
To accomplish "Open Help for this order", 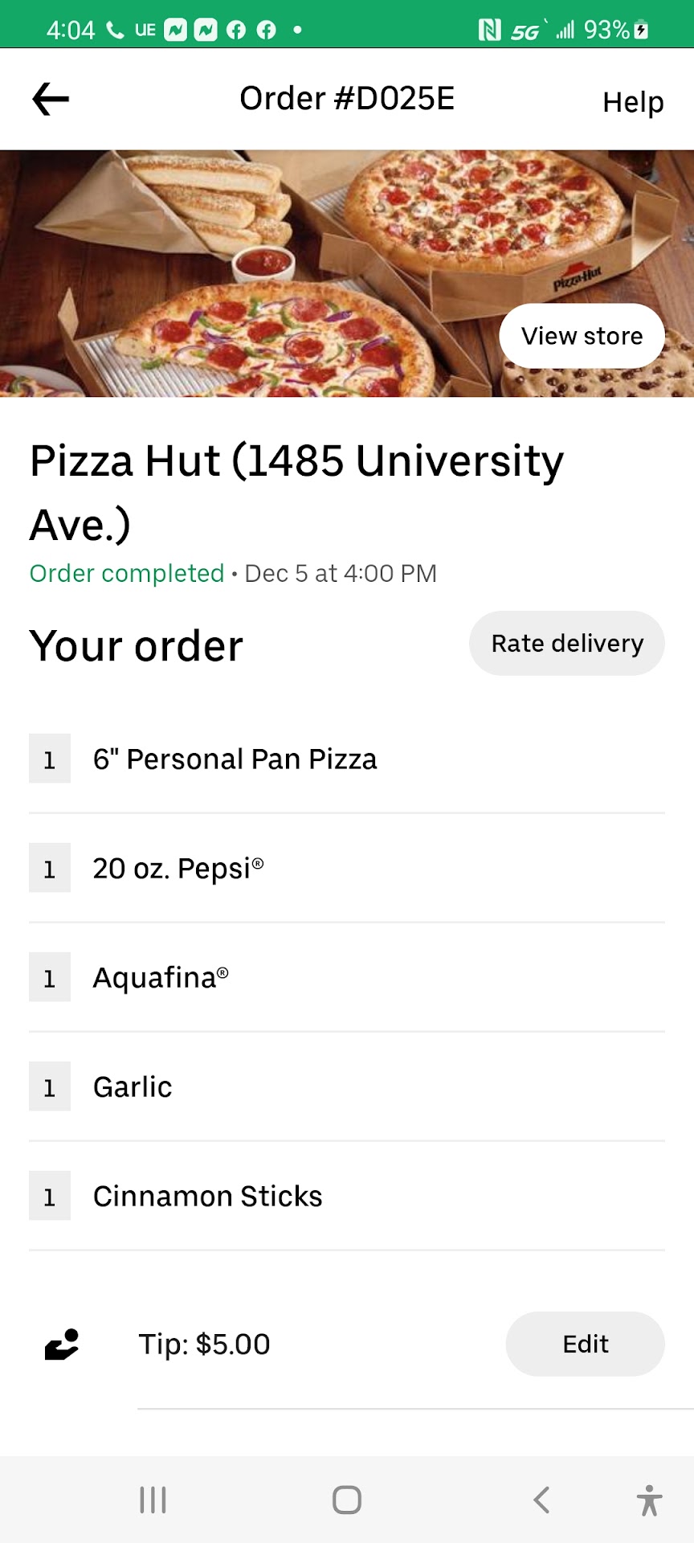I will click(x=633, y=102).
